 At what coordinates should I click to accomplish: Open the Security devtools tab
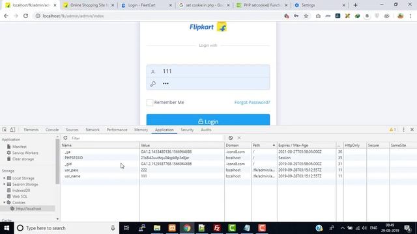click(x=187, y=130)
